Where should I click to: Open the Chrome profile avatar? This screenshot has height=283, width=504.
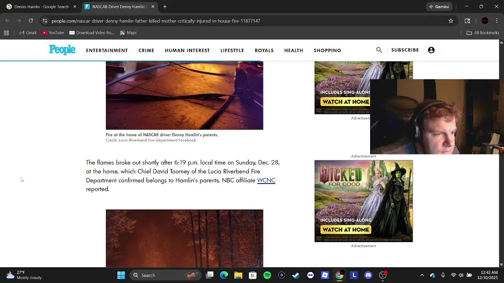[485, 21]
